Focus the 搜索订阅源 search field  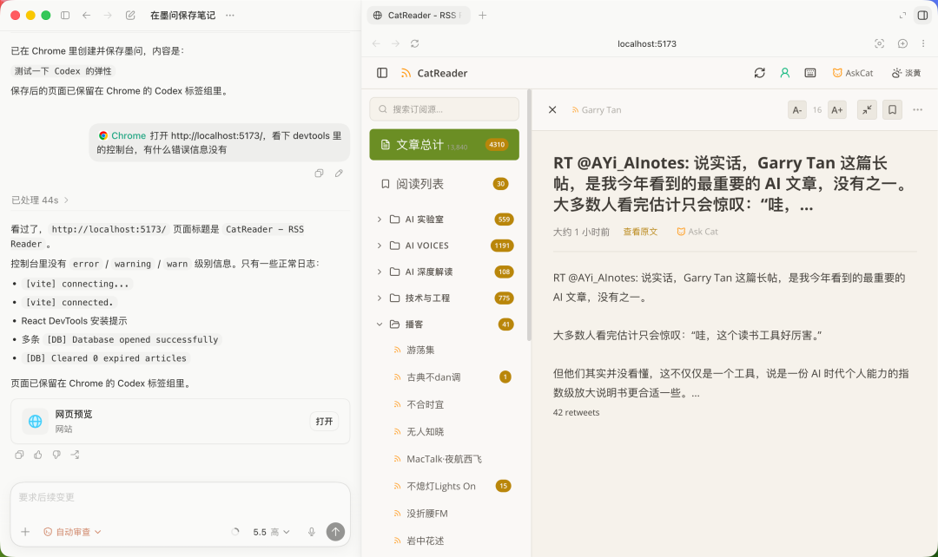click(445, 109)
